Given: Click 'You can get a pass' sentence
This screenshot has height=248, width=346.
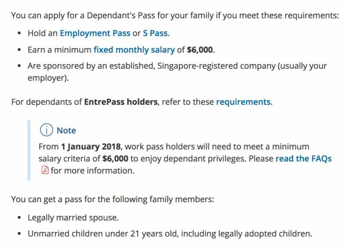Looking at the screenshot, I should [x=112, y=200].
